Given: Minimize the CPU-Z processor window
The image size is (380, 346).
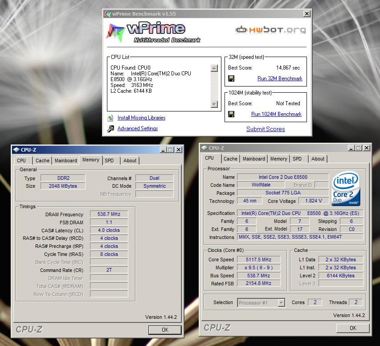Looking at the screenshot, I should tap(351, 148).
